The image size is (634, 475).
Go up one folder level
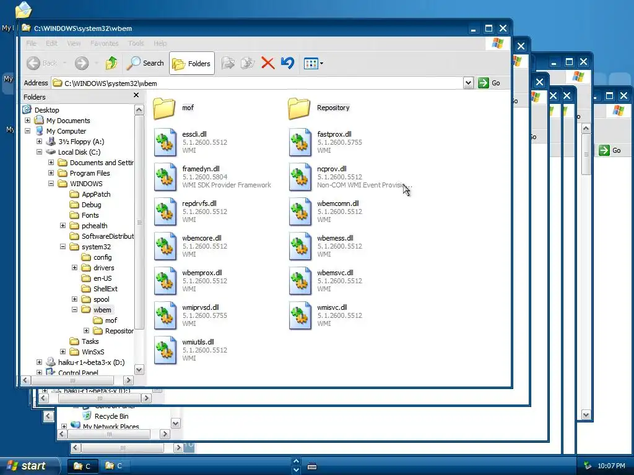tap(111, 63)
